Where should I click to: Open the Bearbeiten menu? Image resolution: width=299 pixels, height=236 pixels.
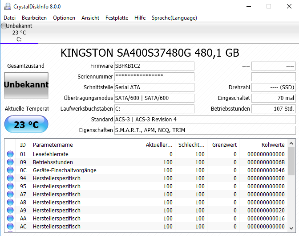tap(34, 18)
